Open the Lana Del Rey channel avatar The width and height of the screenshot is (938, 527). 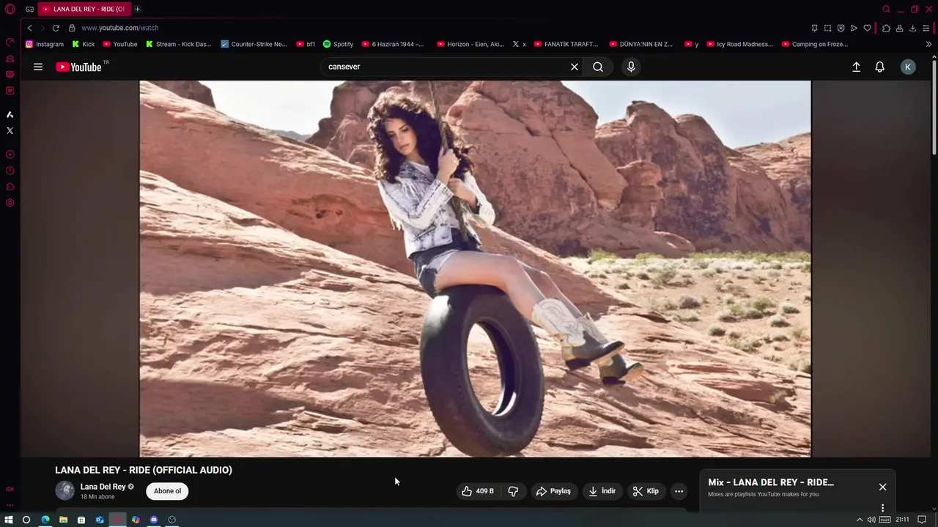64,490
